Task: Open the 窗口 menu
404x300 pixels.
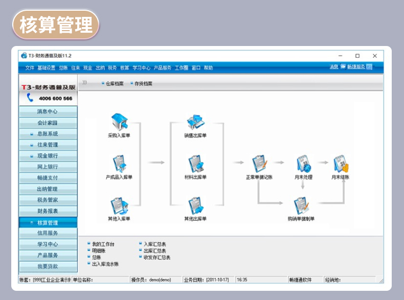Action: pos(196,68)
